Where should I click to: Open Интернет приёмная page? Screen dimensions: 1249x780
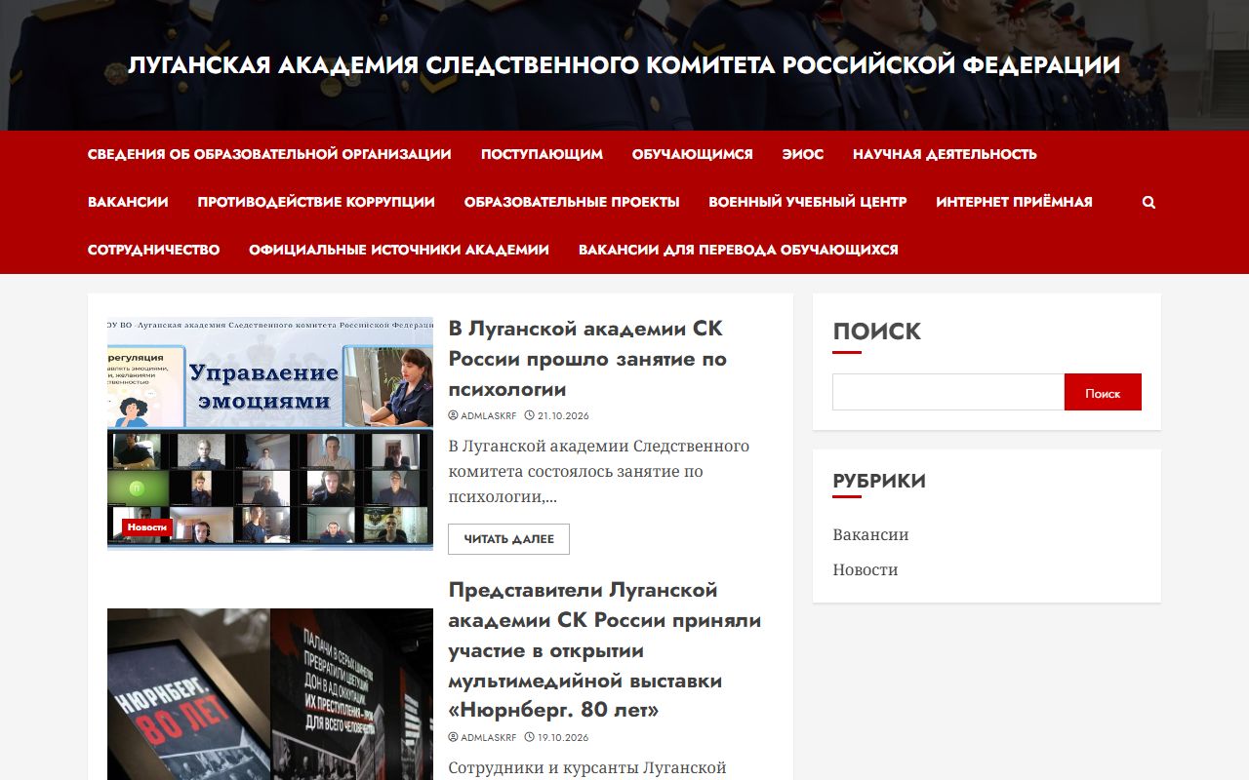(x=1014, y=202)
